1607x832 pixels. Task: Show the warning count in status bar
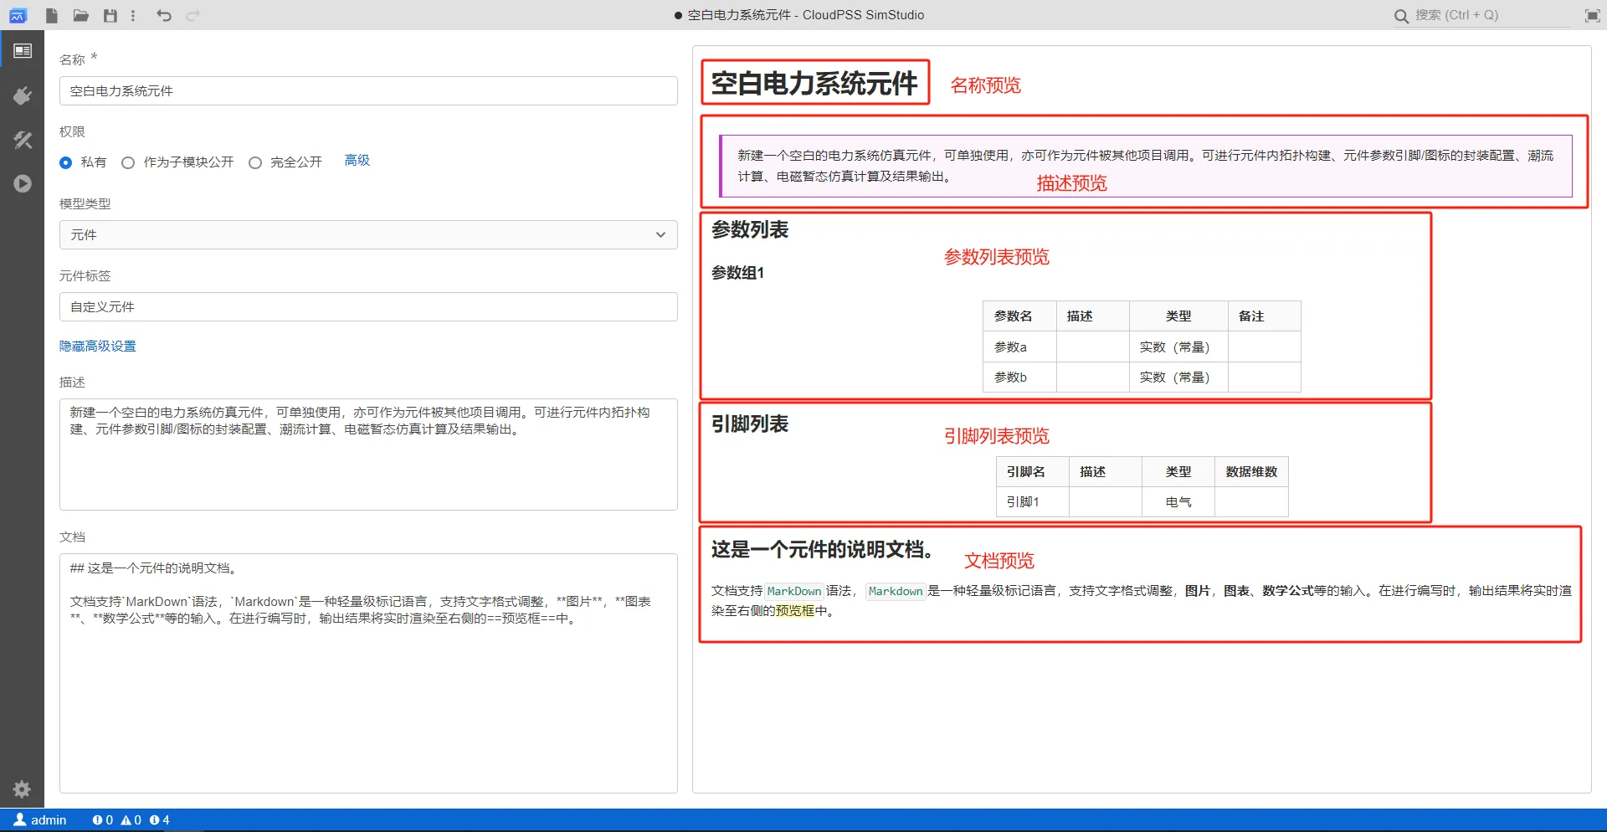[x=131, y=820]
